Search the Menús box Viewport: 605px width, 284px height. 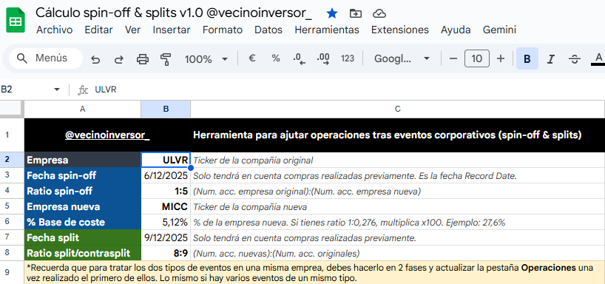[46, 58]
